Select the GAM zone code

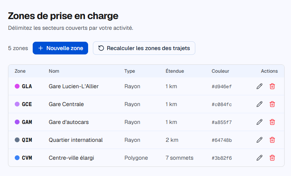27,122
